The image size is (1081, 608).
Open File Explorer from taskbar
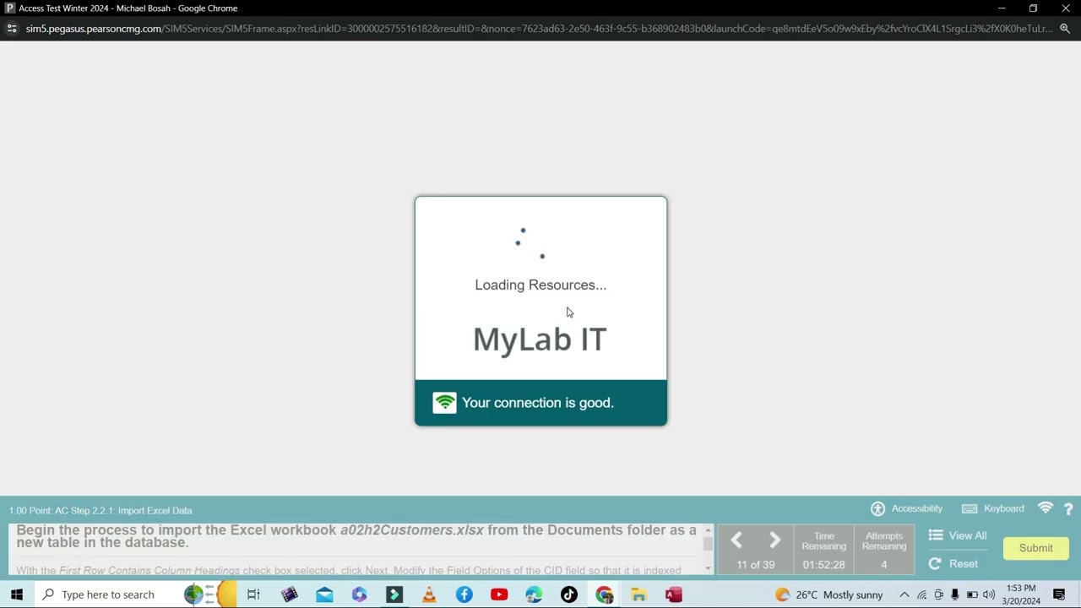pos(638,594)
